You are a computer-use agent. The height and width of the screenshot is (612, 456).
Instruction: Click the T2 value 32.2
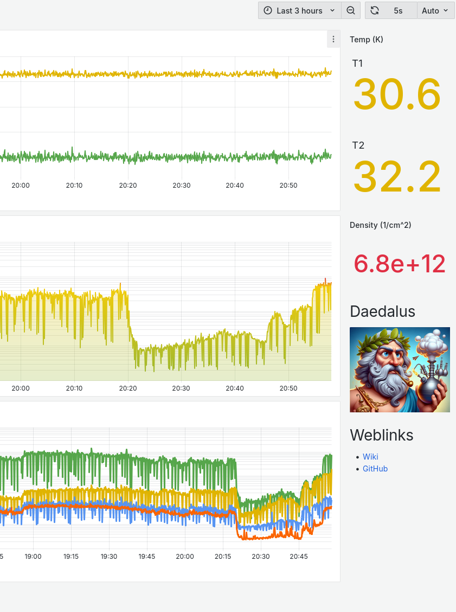(397, 177)
